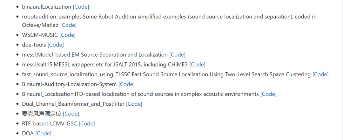Open the messlJsalt15 Code link
343x140 pixels.
(x=197, y=65)
